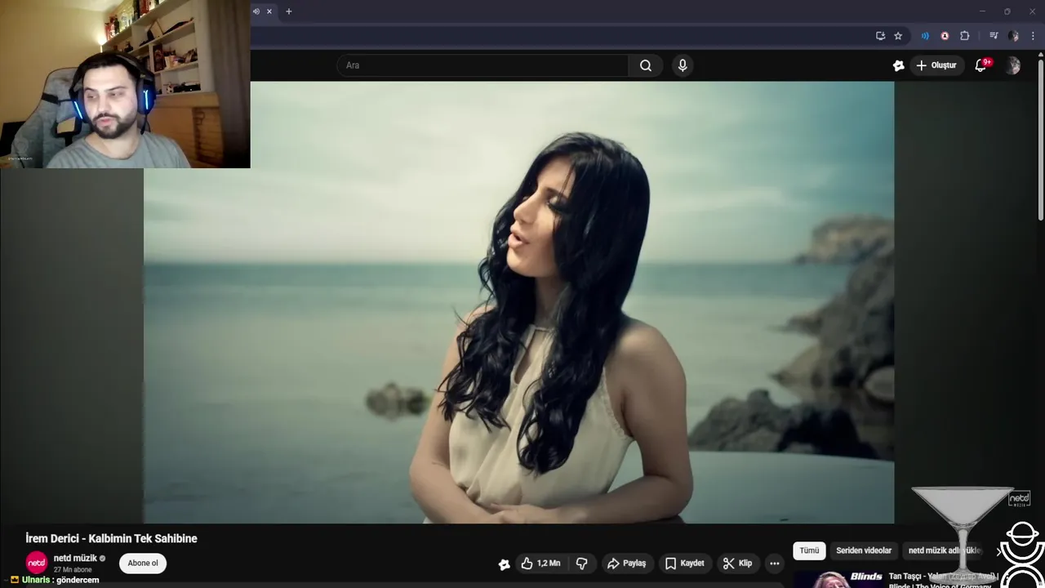This screenshot has width=1045, height=588.
Task: Restore down the browser window
Action: pos(1007,11)
